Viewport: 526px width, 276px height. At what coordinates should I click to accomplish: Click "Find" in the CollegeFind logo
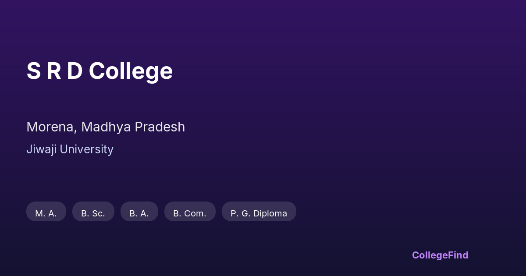click(x=458, y=255)
